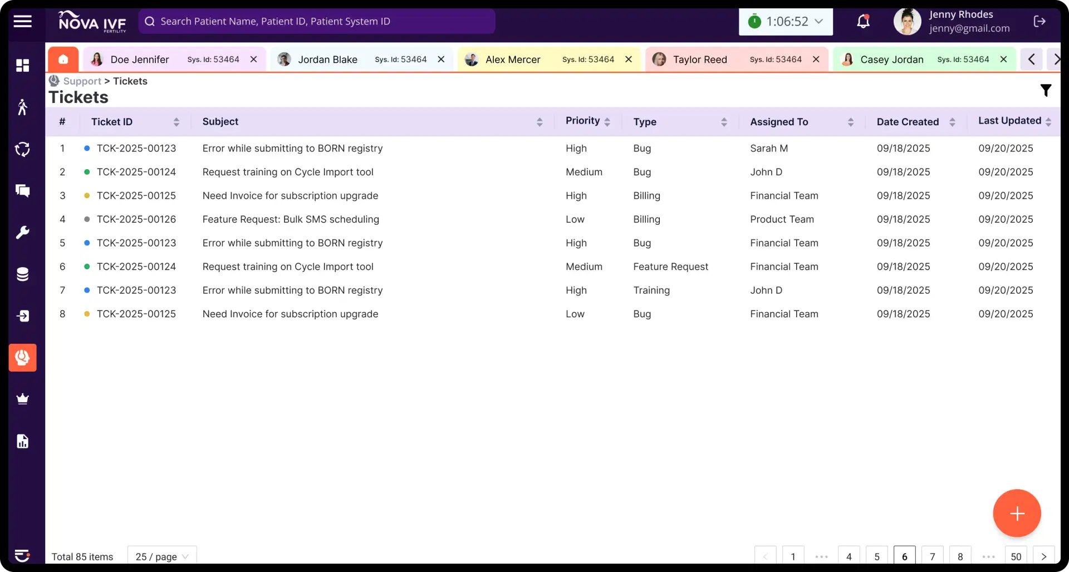
Task: Click the patient search input field
Action: (317, 22)
